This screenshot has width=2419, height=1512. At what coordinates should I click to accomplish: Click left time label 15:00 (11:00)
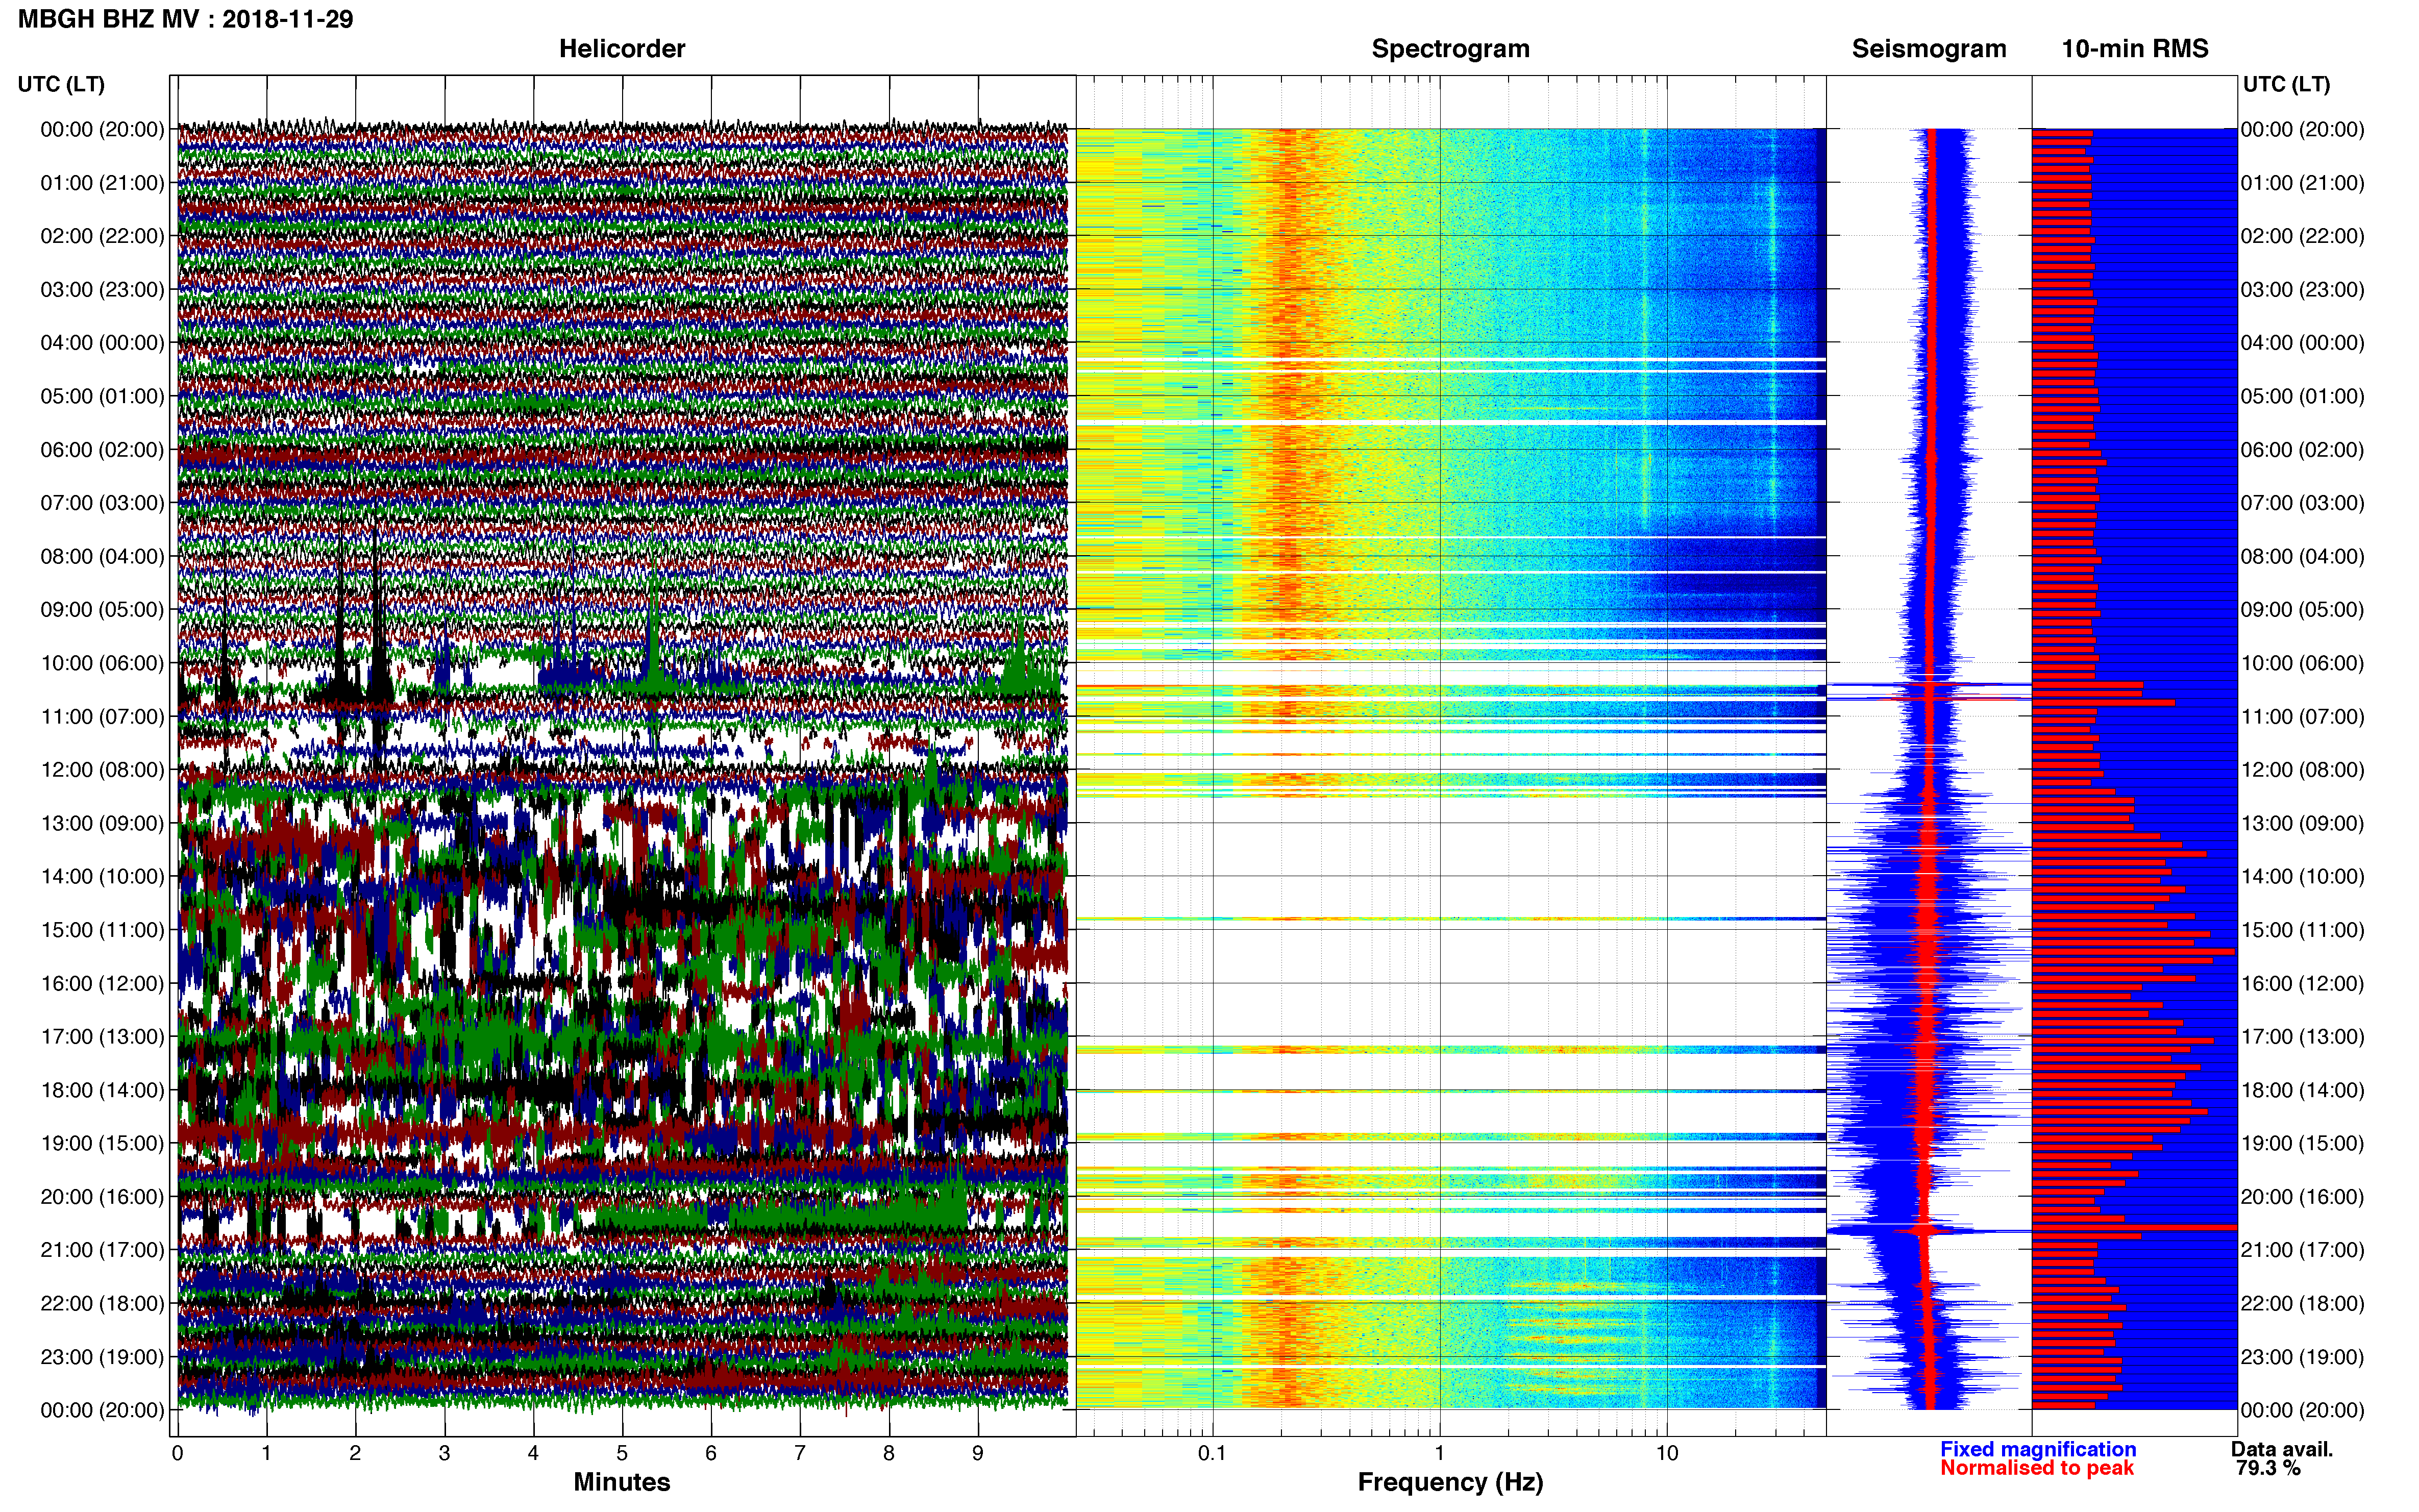click(x=102, y=930)
